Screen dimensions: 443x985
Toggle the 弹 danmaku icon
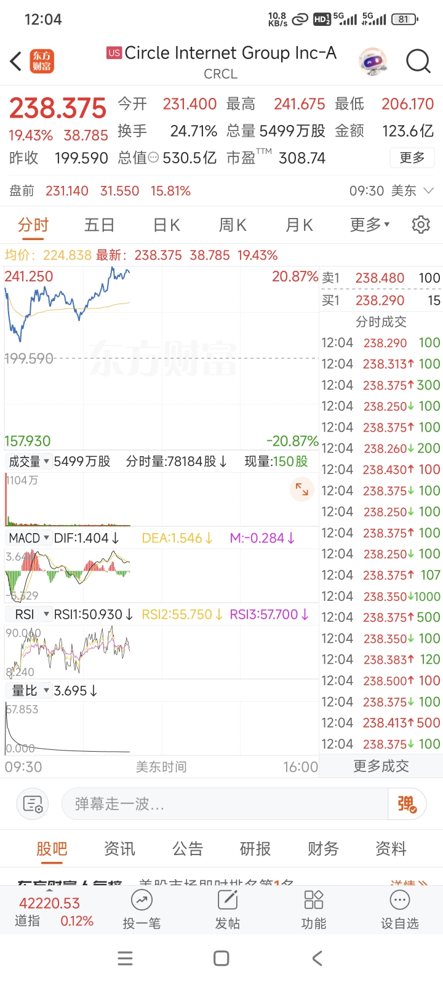[x=407, y=804]
